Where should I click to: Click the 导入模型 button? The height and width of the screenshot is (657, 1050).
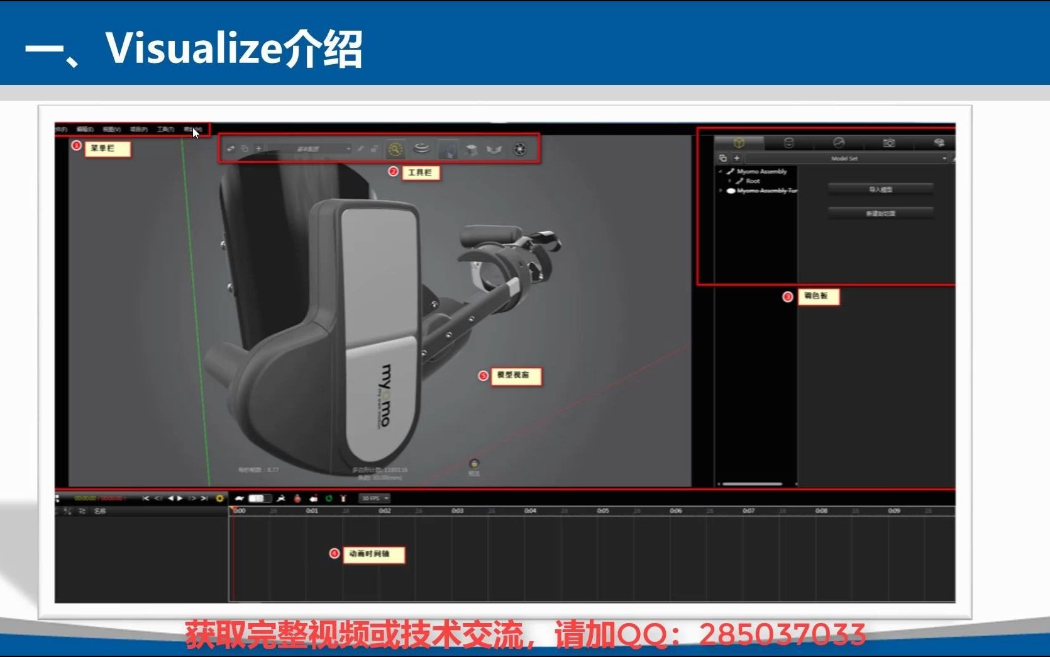pos(880,189)
